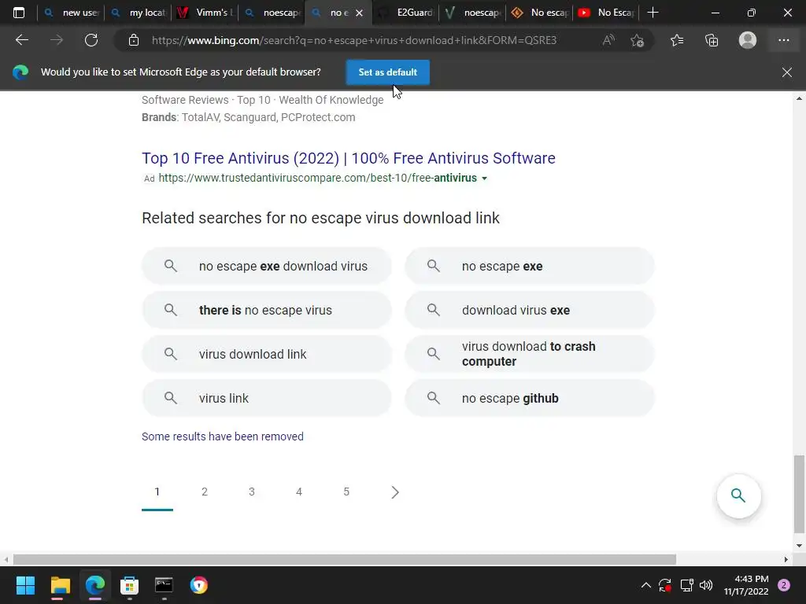Switch to the 'my locat' tab
This screenshot has width=806, height=604.
coord(138,13)
